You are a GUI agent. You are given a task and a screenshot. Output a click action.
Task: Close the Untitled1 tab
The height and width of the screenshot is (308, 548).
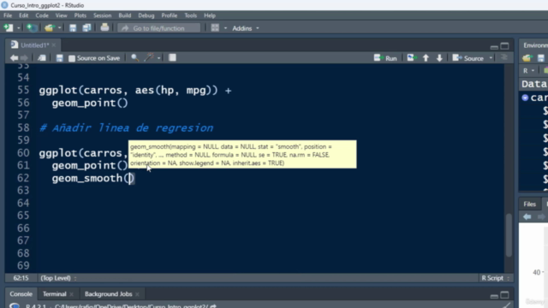(54, 45)
